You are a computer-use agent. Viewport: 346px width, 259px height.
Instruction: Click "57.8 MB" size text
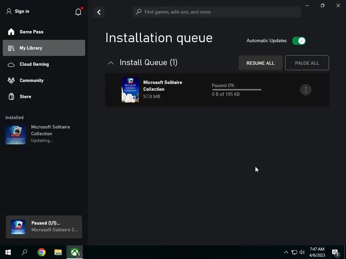152,96
